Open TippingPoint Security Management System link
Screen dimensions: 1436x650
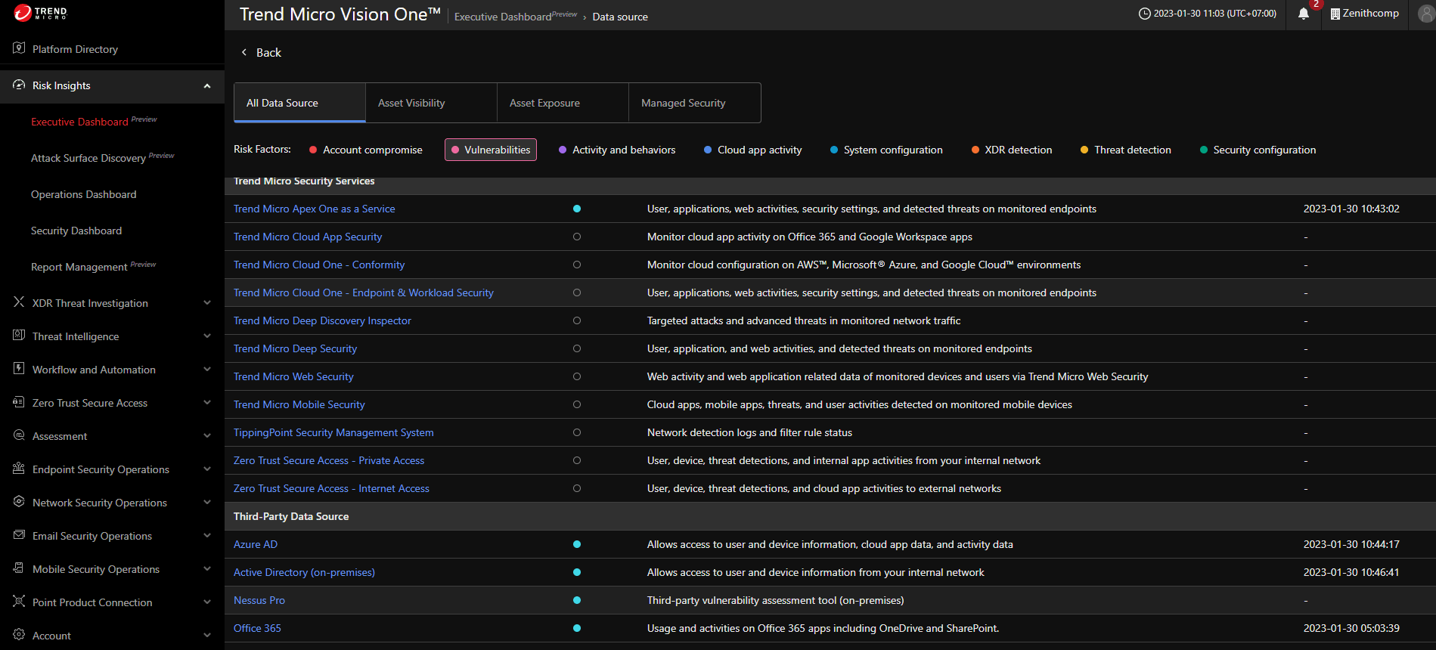click(333, 432)
